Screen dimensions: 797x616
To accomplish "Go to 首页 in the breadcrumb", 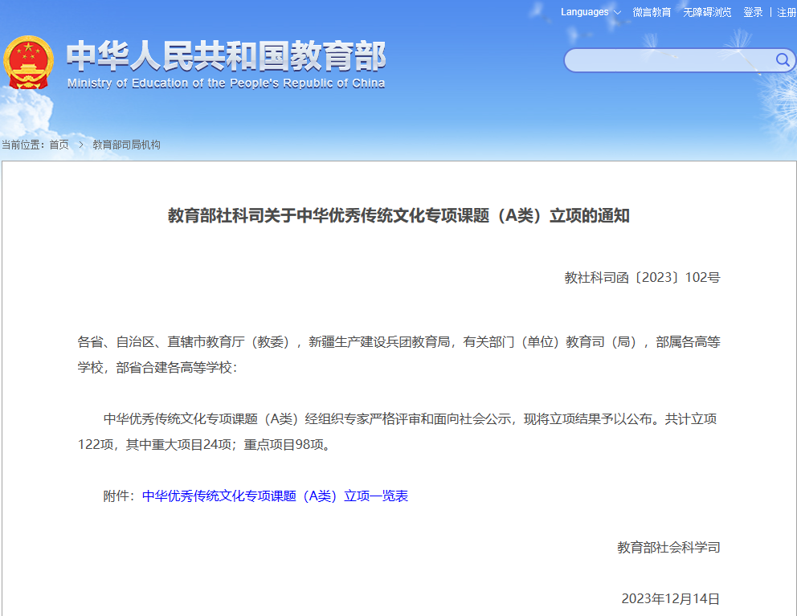I will click(x=59, y=145).
